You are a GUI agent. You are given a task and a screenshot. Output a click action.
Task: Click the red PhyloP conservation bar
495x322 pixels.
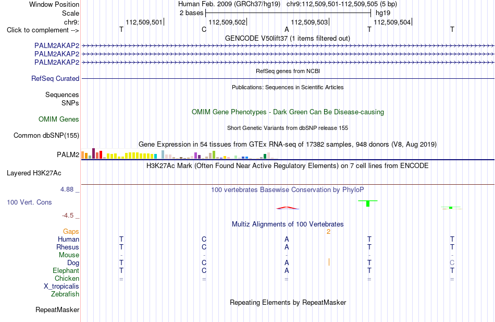(287, 208)
